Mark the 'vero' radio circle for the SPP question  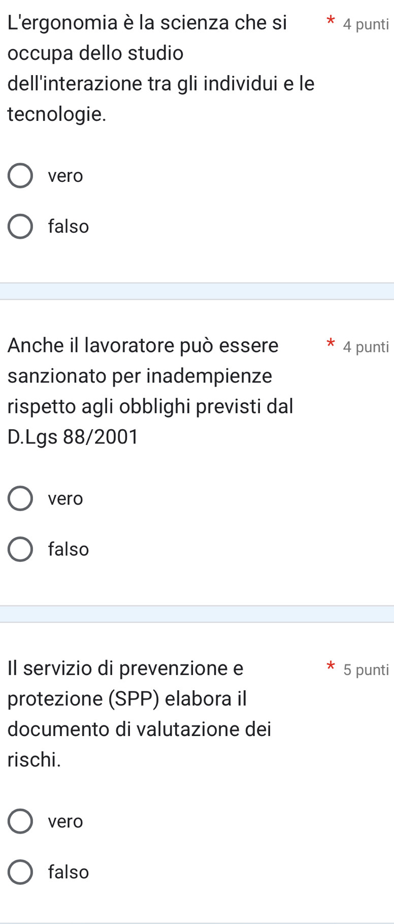(x=20, y=821)
